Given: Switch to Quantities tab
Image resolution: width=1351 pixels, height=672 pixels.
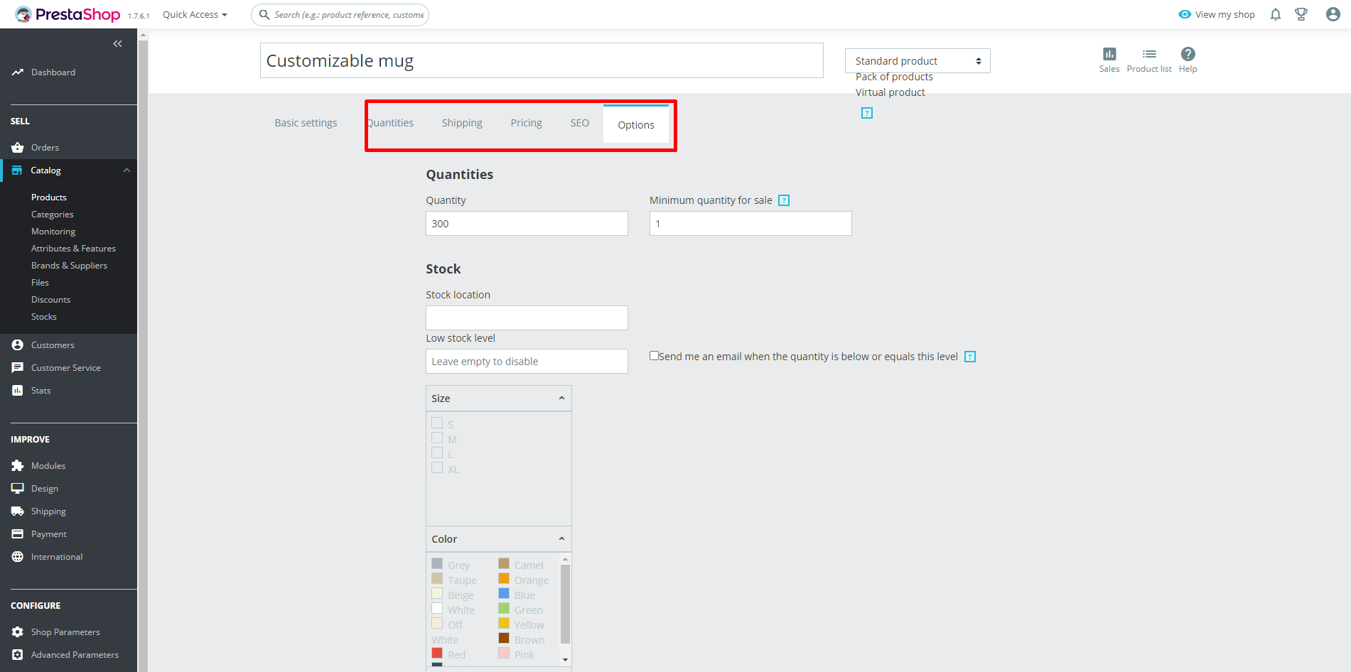Looking at the screenshot, I should [x=390, y=123].
